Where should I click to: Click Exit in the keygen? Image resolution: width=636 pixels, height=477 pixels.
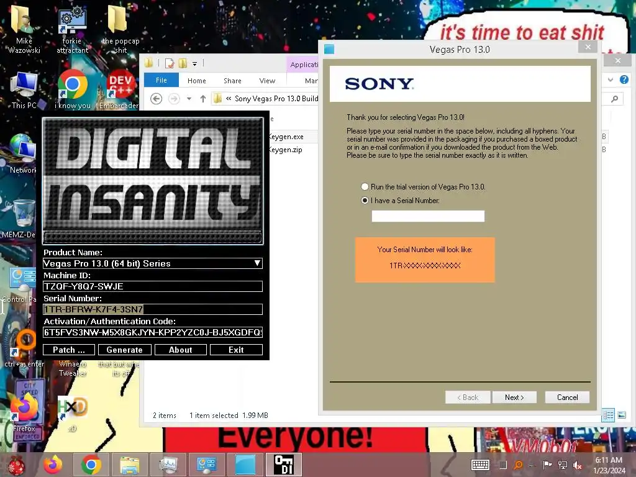click(x=236, y=350)
